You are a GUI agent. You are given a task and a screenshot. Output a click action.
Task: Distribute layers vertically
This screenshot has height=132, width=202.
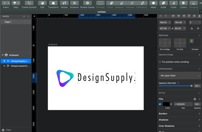(166, 16)
